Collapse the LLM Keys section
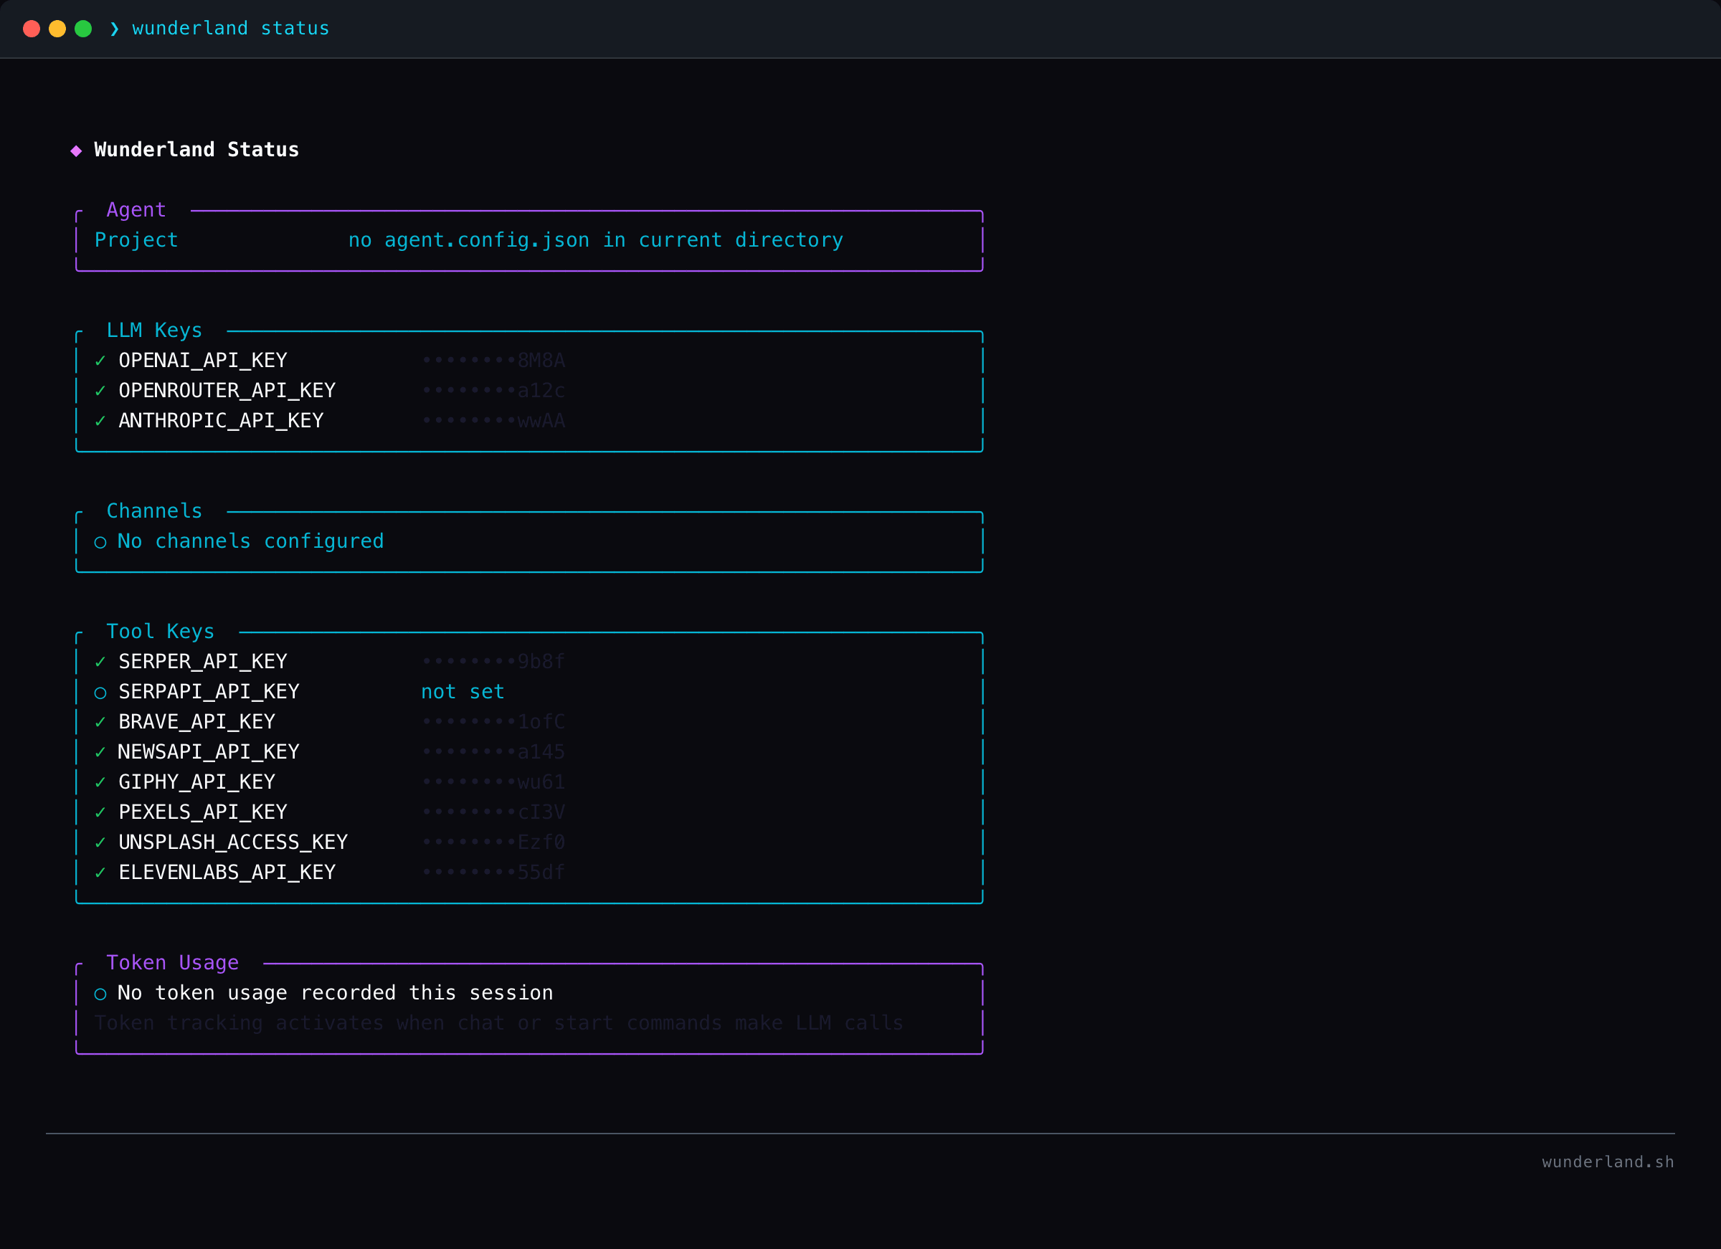 coord(153,330)
